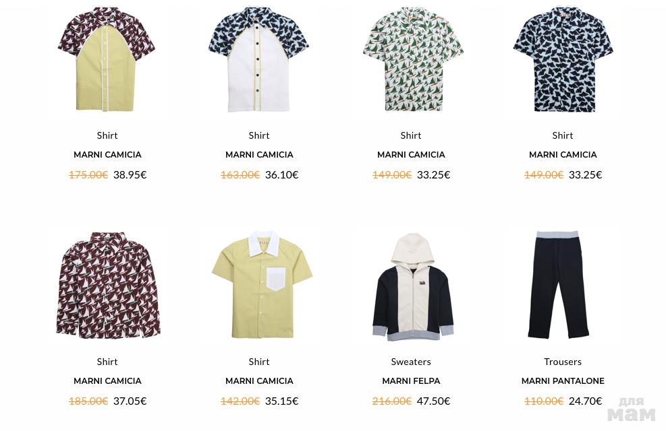This screenshot has height=431, width=666.
Task: Click the 47.50€ sale price
Action: pyautogui.click(x=433, y=401)
